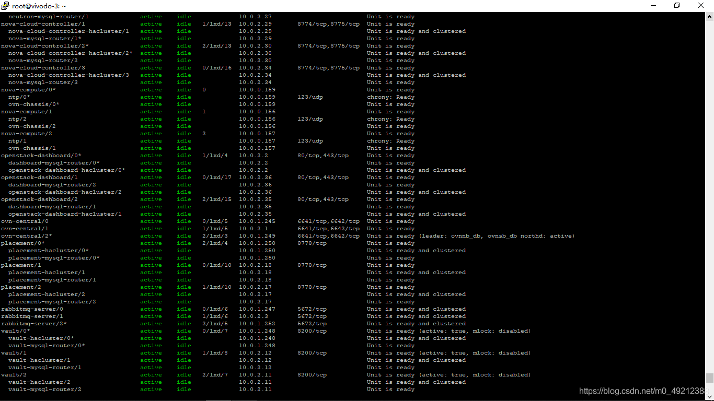Click machine value 0/lxd/16
The image size is (714, 401).
point(217,68)
